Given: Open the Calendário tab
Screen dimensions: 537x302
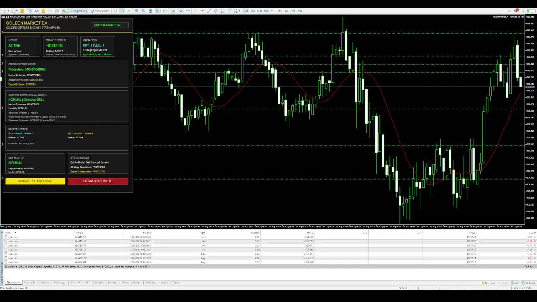Looking at the screenshot, I should [98, 283].
